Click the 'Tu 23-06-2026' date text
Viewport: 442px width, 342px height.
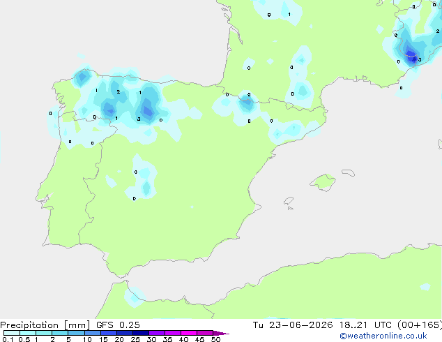click(x=293, y=325)
